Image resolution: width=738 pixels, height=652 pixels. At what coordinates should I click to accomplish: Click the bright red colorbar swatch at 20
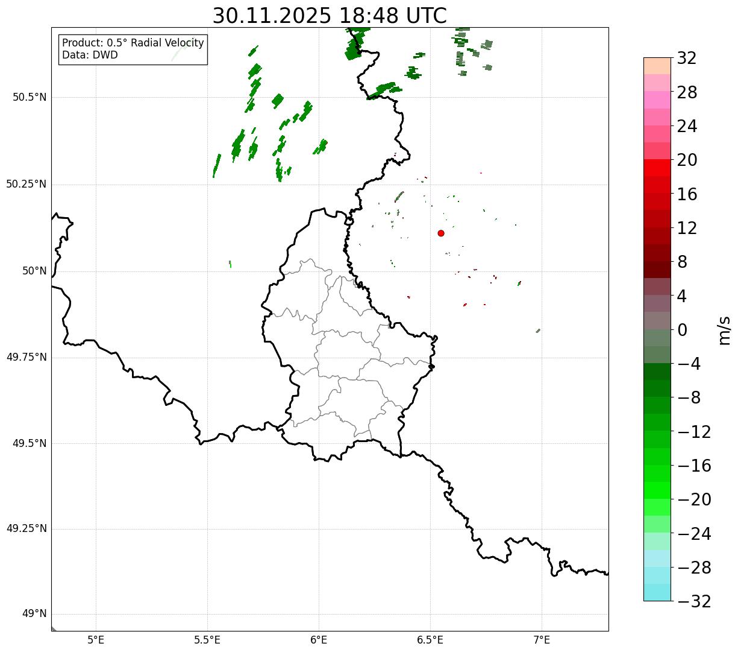[657, 168]
